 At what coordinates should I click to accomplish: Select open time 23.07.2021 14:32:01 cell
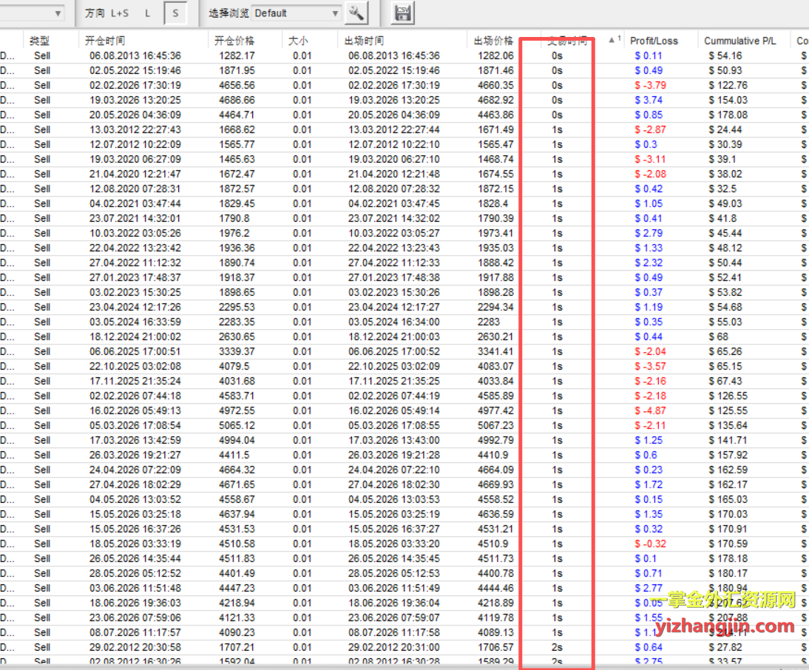[135, 218]
